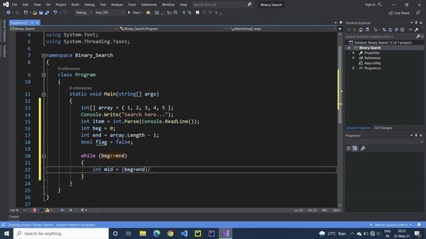
Task: Click the Search Solution Explorer input field
Action: tap(380, 37)
